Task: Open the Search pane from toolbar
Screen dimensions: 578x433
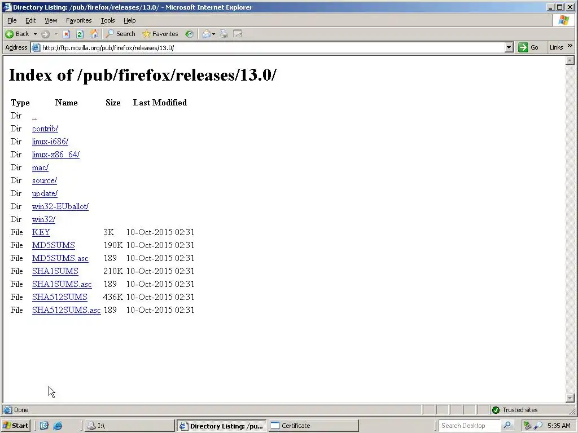Action: (x=121, y=34)
